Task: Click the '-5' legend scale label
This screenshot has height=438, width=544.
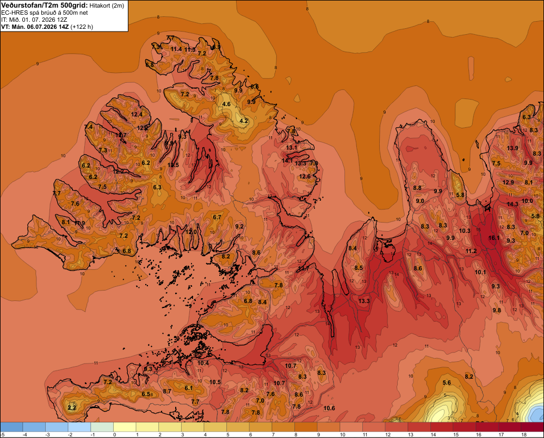Action: coord(2,435)
